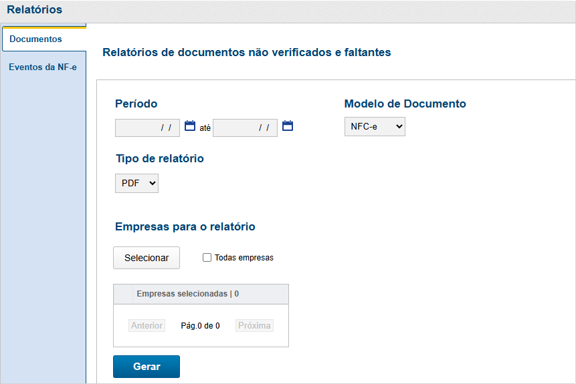576x384 pixels.
Task: Open the Eventos da NF-e tab
Action: tap(43, 67)
